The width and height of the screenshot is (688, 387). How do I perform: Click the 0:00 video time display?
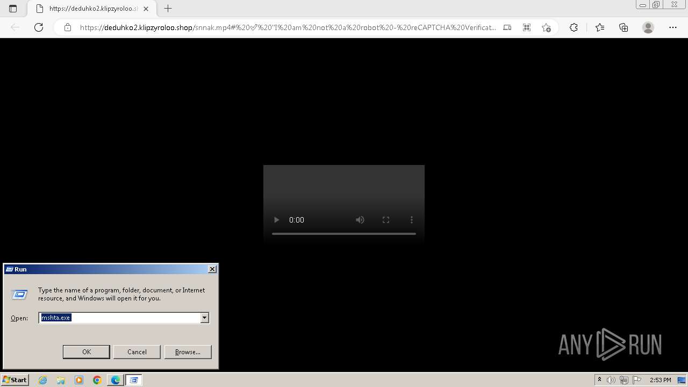coord(297,220)
